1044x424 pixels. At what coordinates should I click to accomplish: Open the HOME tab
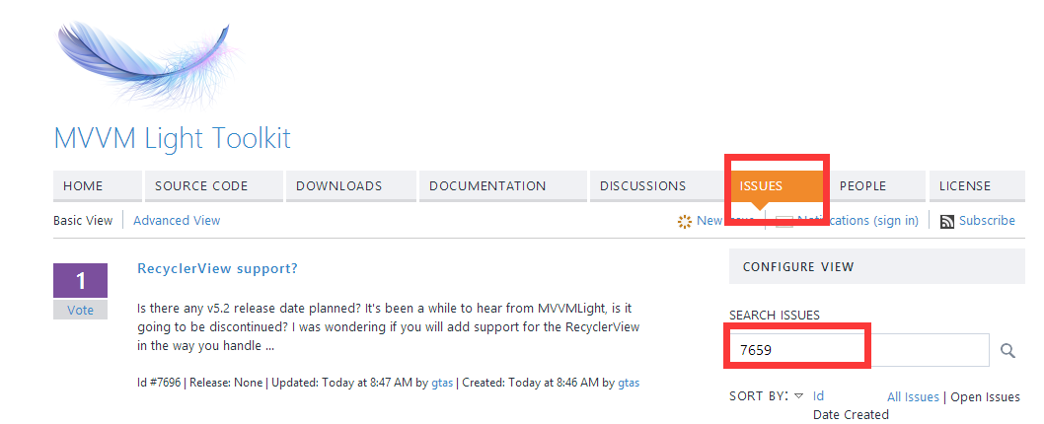point(98,185)
